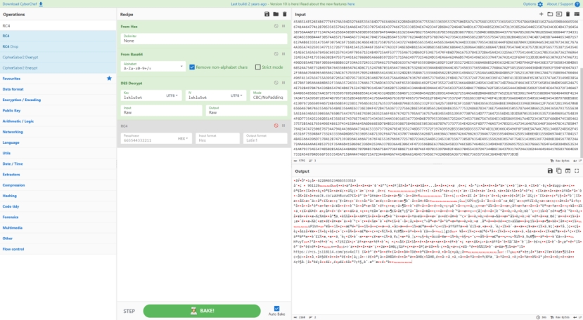This screenshot has height=320, width=583.
Task: Open the Options menu
Action: tap(532, 4)
